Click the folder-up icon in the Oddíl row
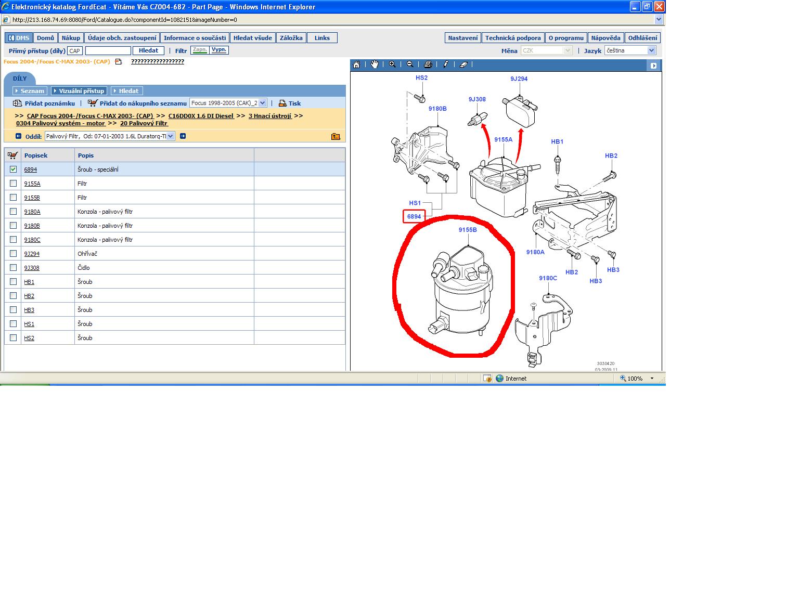The height and width of the screenshot is (599, 799). click(x=336, y=136)
